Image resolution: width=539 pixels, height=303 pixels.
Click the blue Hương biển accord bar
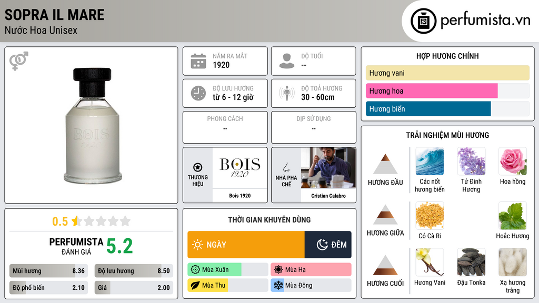pos(428,108)
